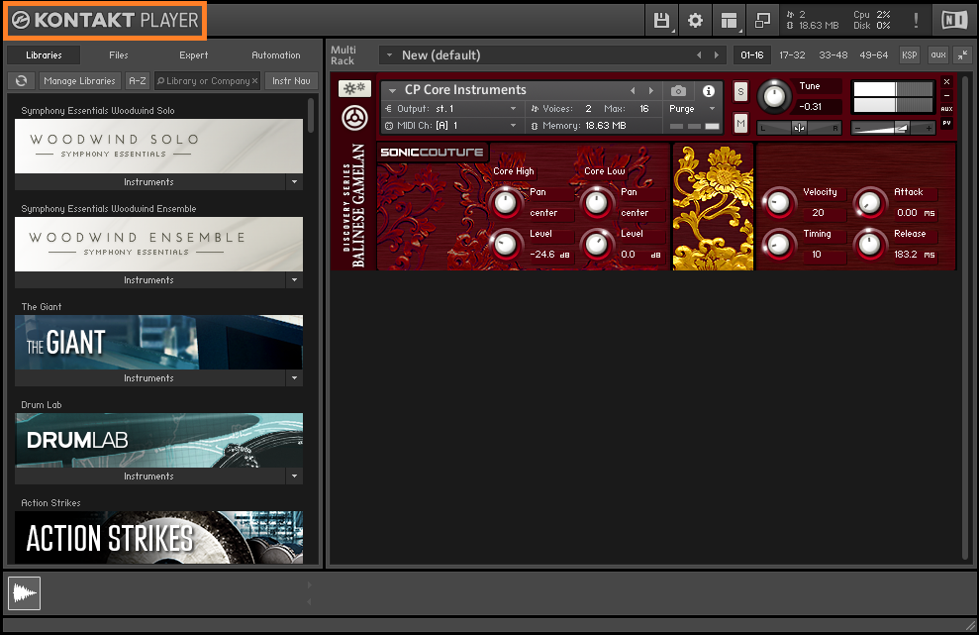The width and height of the screenshot is (979, 635).
Task: Toggle the KSP master script button
Action: (x=909, y=55)
